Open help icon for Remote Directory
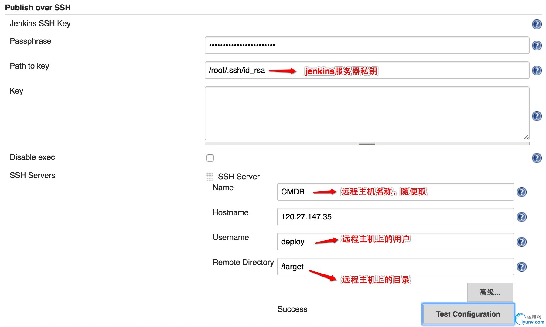The image size is (546, 327). tap(521, 267)
